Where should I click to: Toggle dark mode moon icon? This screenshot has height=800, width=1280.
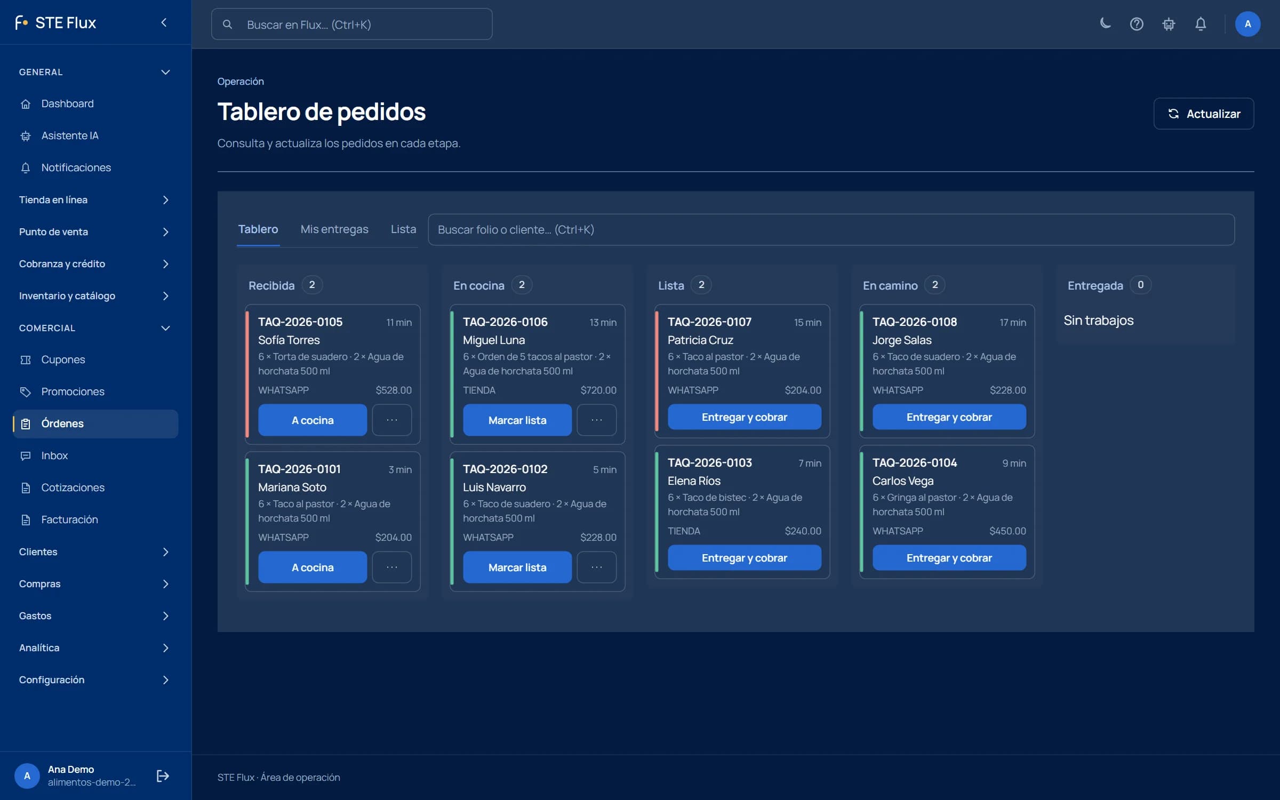[x=1105, y=24]
